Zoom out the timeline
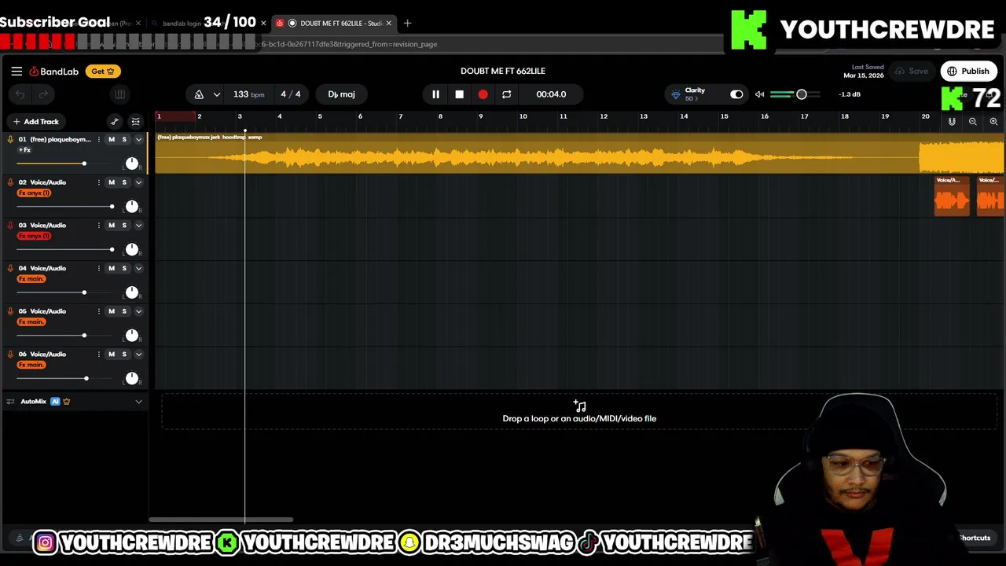The height and width of the screenshot is (566, 1006). (x=973, y=122)
